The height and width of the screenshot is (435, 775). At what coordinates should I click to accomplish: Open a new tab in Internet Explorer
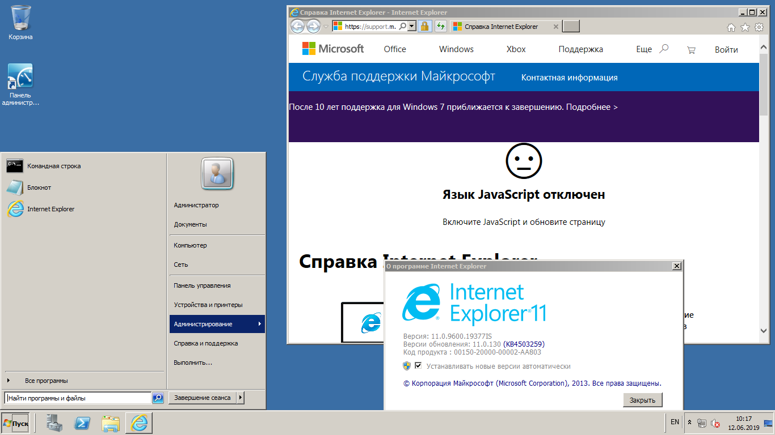point(571,27)
